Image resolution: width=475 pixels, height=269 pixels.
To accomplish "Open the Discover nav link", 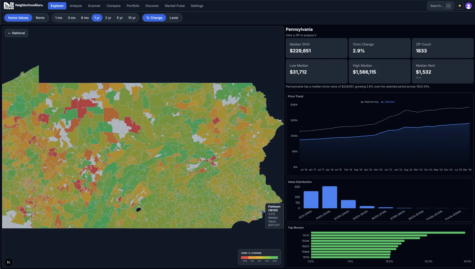I will click(152, 6).
